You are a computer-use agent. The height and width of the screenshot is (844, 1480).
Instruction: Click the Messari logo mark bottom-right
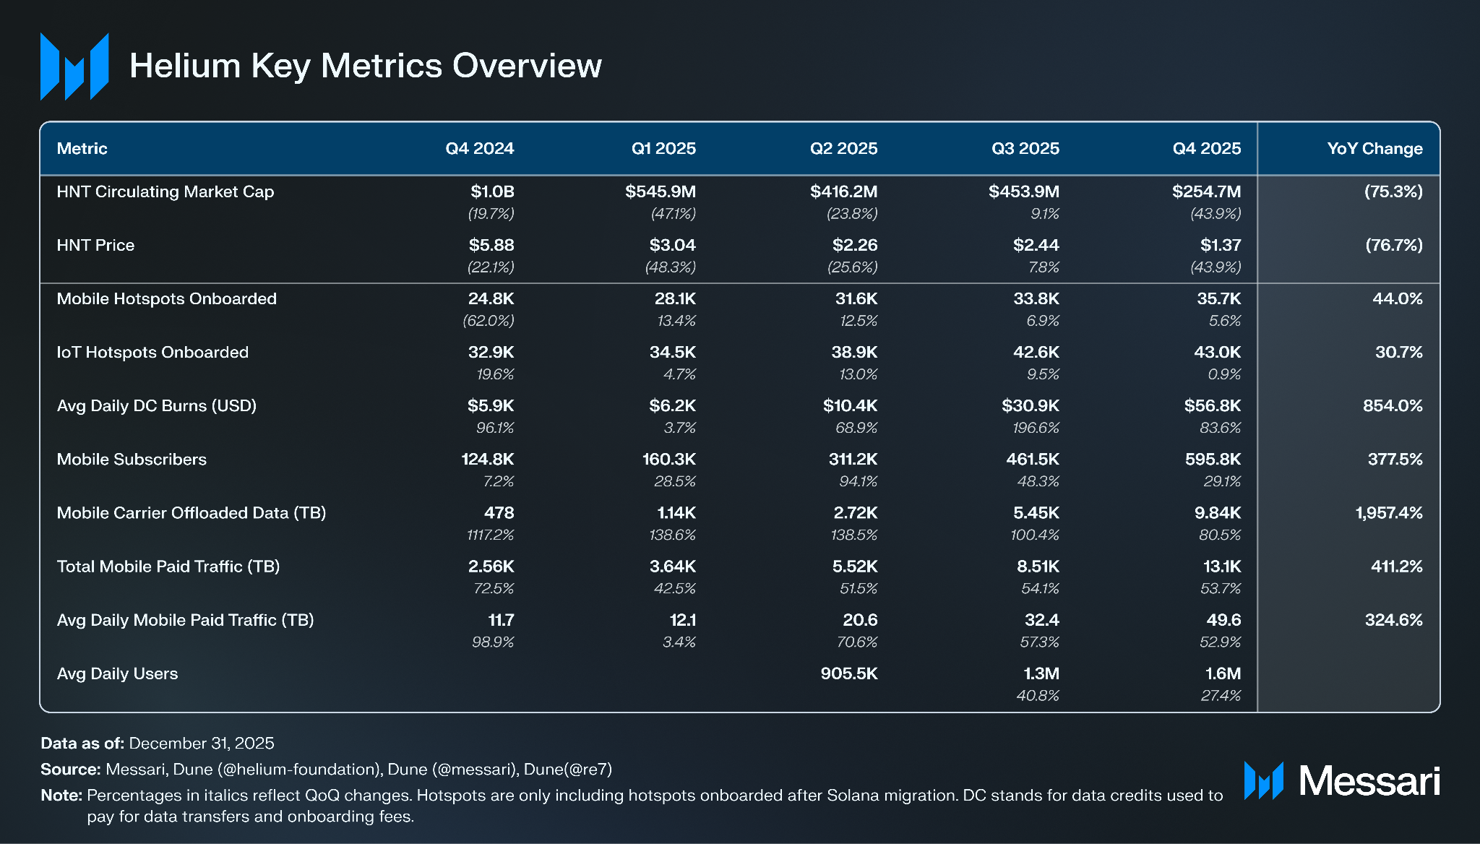pos(1263,780)
